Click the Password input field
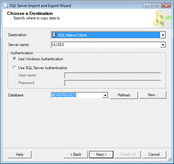 112,83
